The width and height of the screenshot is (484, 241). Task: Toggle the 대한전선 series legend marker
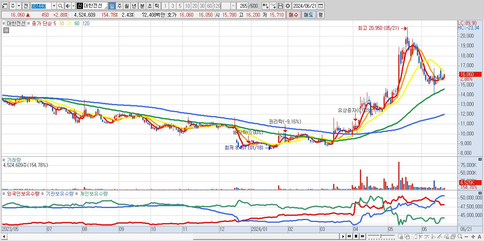[5, 23]
